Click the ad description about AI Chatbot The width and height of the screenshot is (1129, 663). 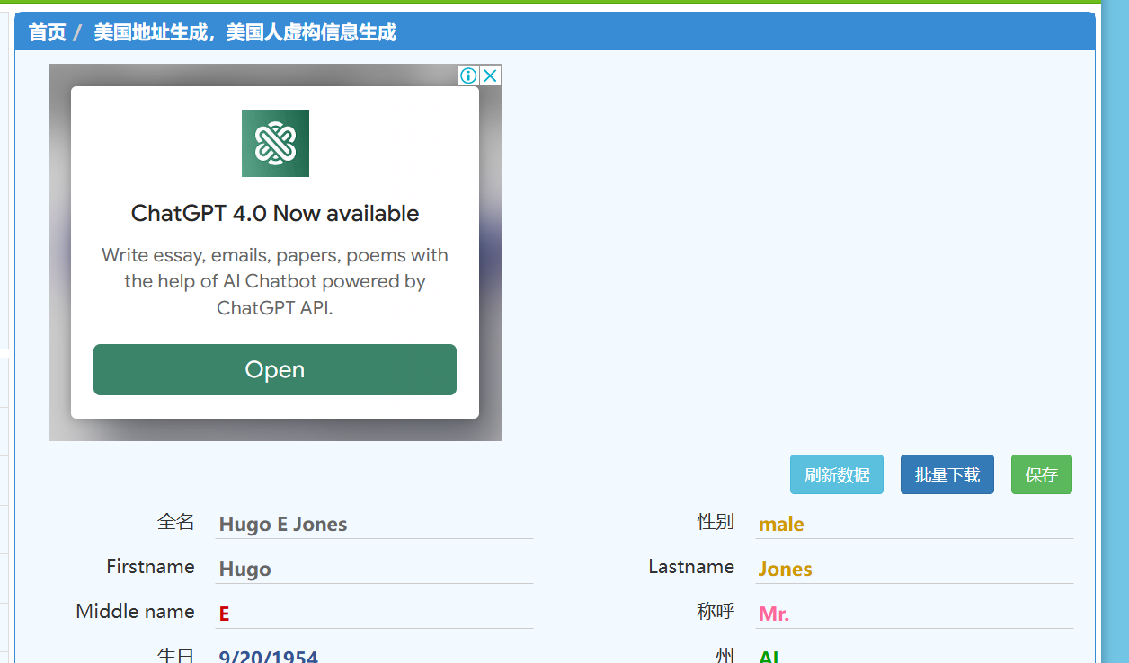275,281
